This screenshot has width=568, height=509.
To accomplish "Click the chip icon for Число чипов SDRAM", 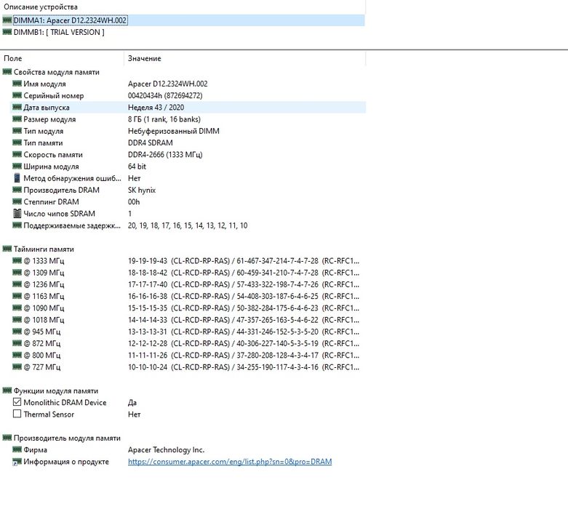I will point(17,213).
